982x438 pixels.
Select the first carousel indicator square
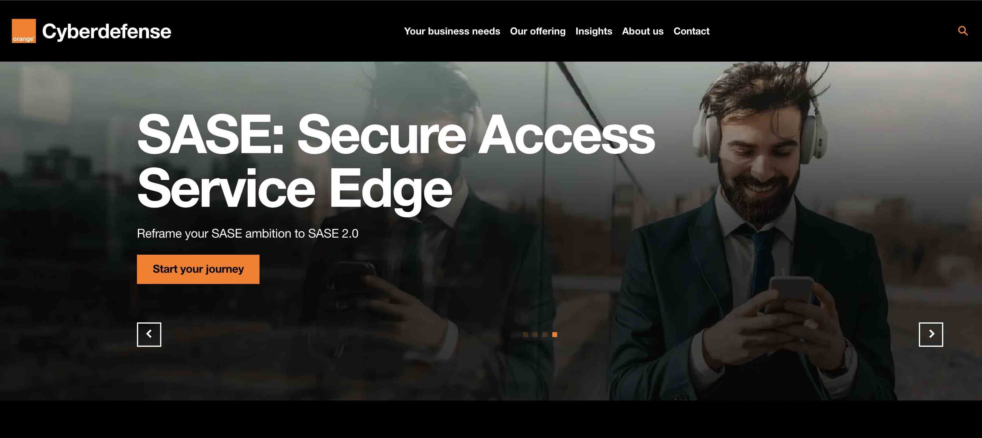point(525,335)
